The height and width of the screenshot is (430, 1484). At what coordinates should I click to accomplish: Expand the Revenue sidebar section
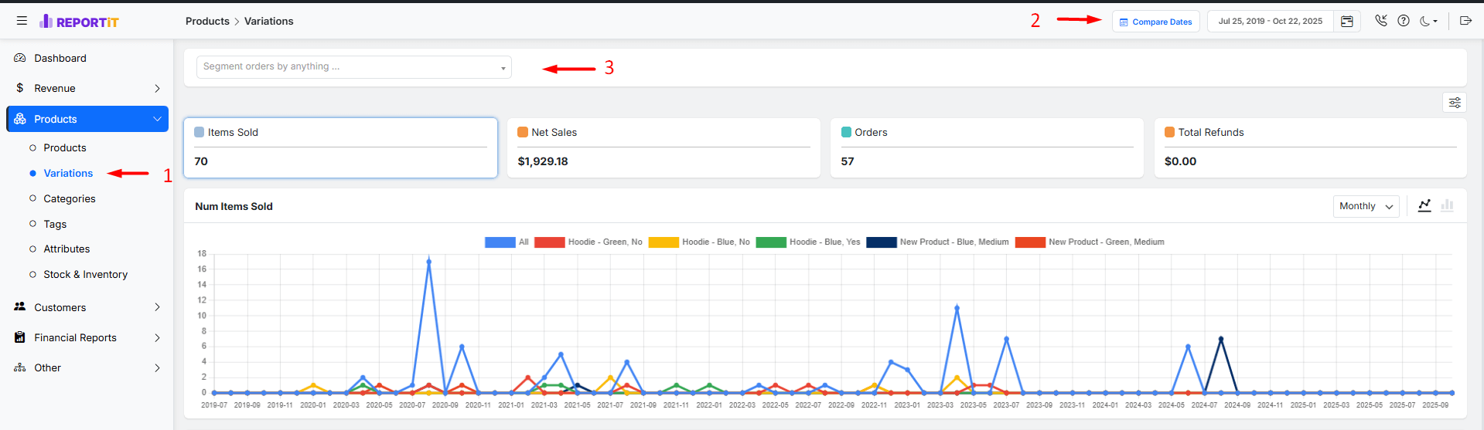[87, 89]
